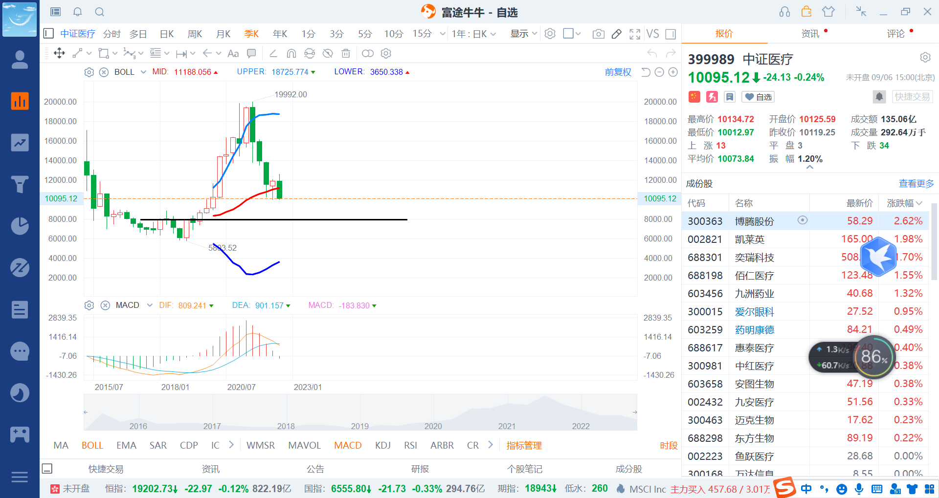Click the 时段 button

pyautogui.click(x=669, y=445)
